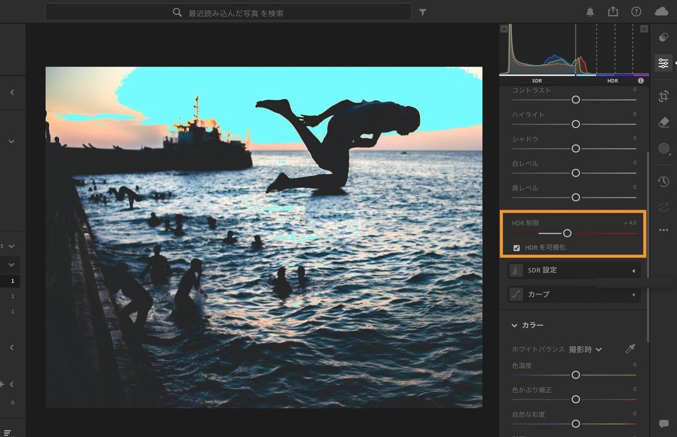The width and height of the screenshot is (677, 437).
Task: Open the ホワイトバランス 撮影時 dropdown
Action: pos(588,349)
